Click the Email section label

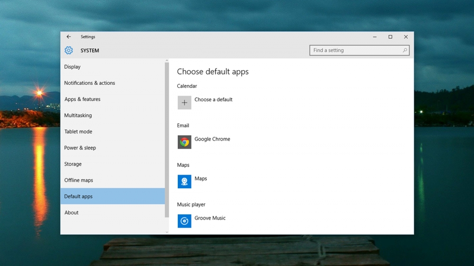point(183,125)
